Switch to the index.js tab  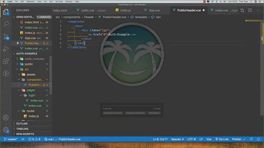123,10
